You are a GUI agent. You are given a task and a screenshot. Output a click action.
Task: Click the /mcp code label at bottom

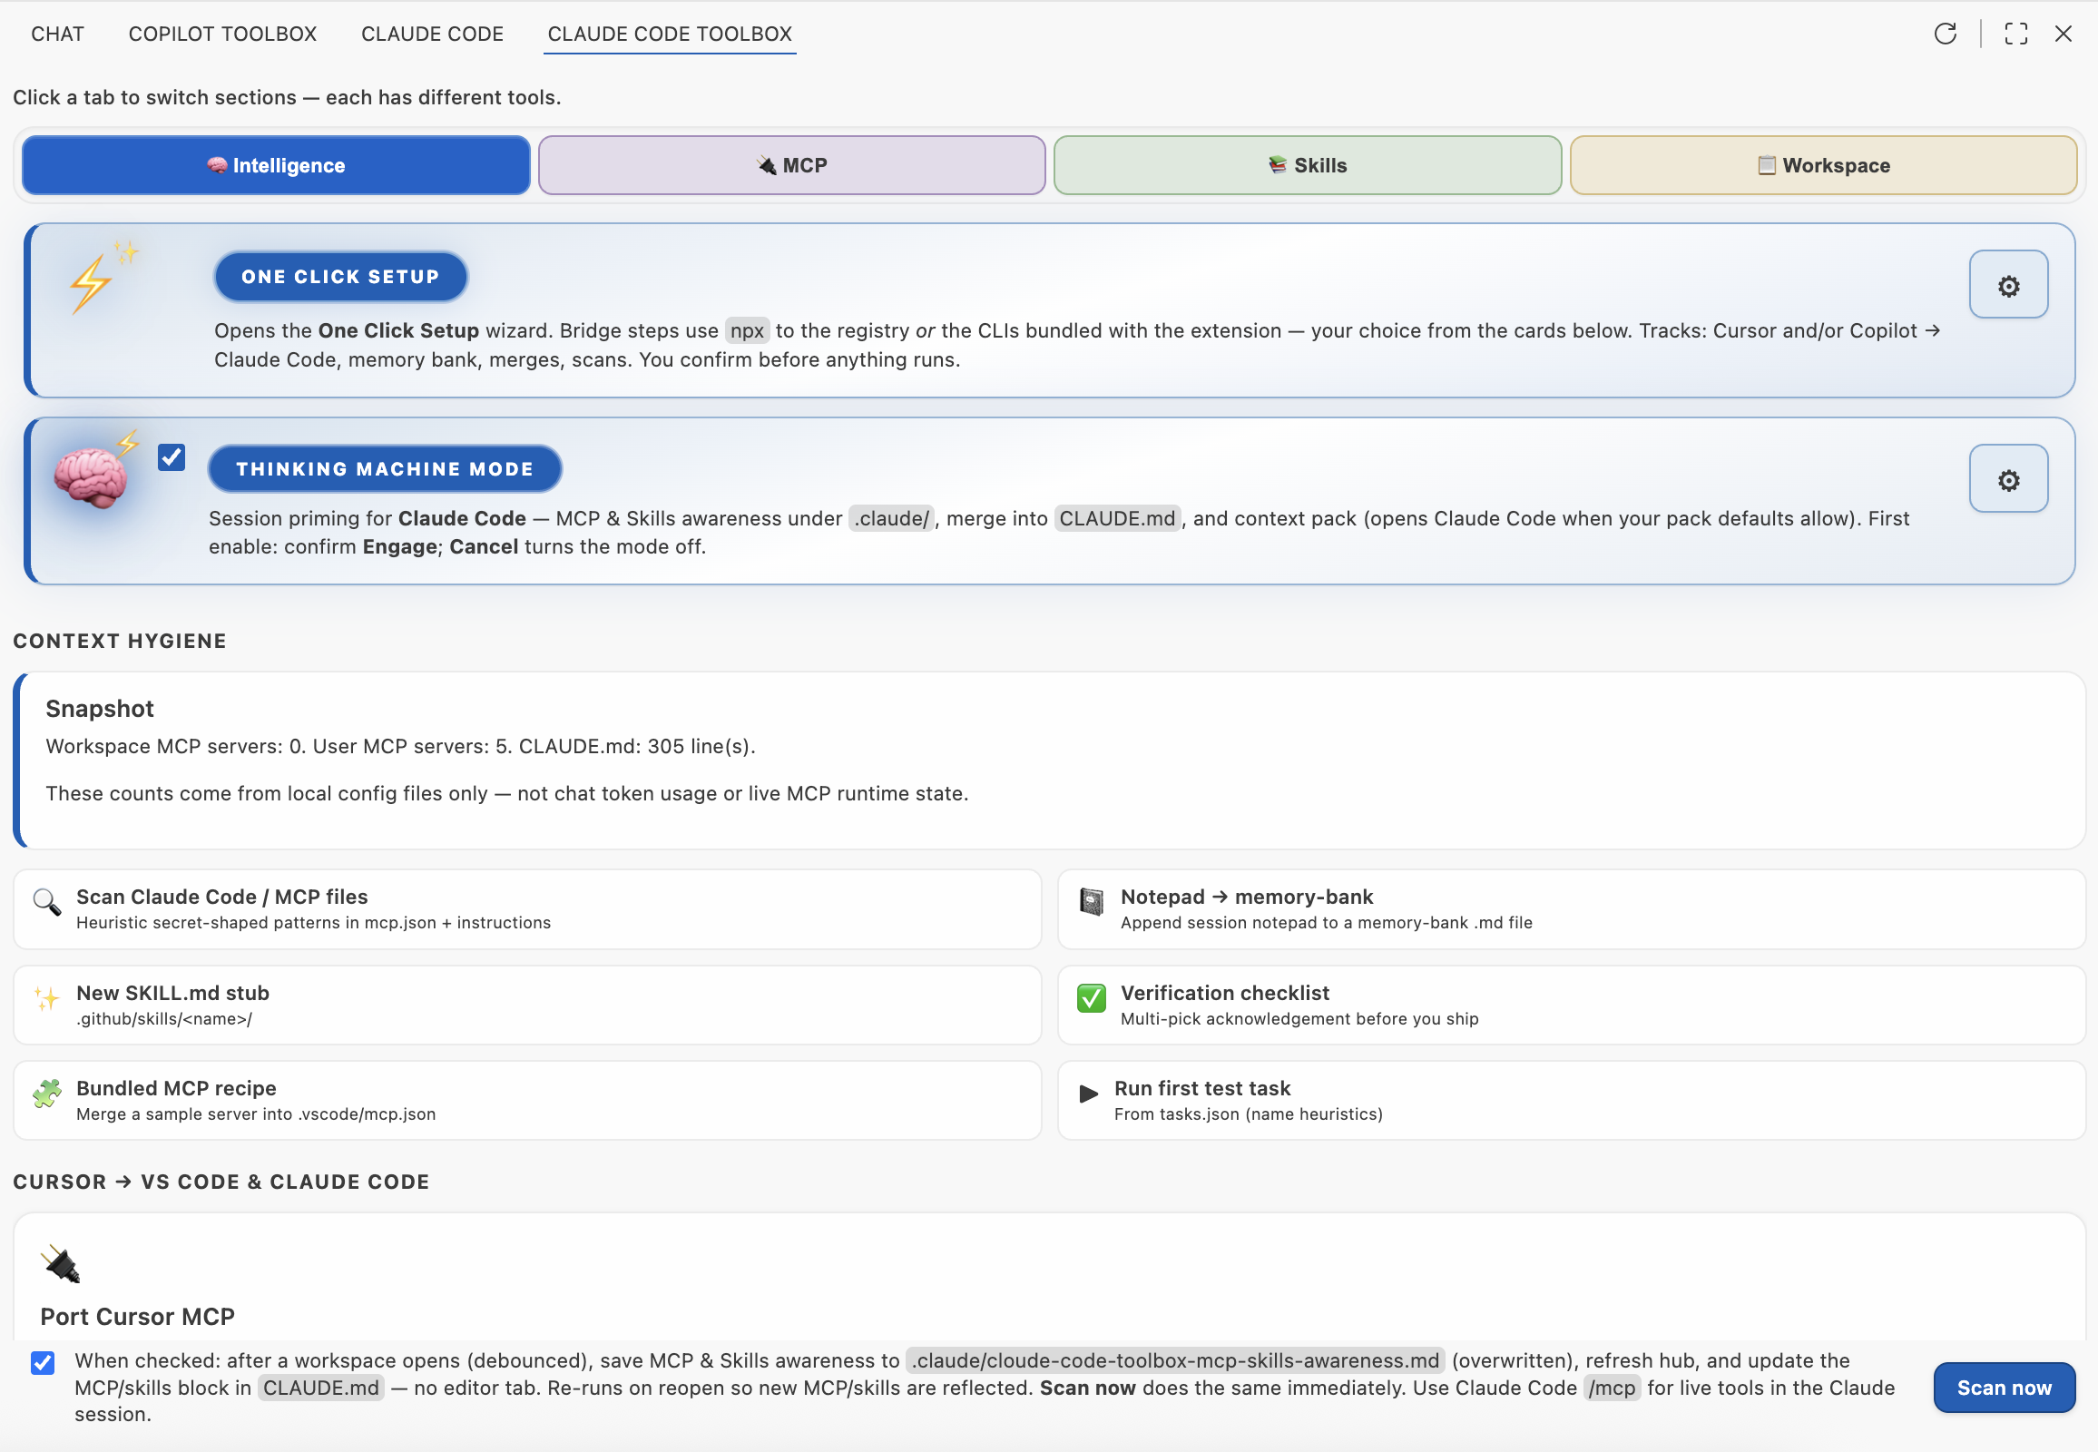pyautogui.click(x=1612, y=1388)
